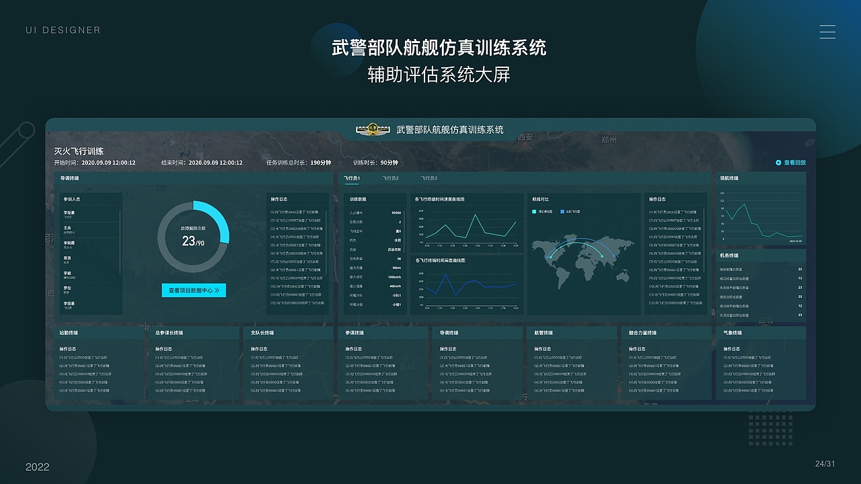
Task: Click 参训人员 panel title
Action: (x=72, y=199)
